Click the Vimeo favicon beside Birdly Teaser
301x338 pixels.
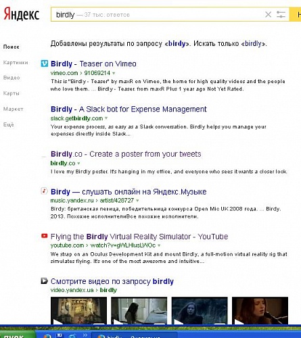(x=45, y=64)
